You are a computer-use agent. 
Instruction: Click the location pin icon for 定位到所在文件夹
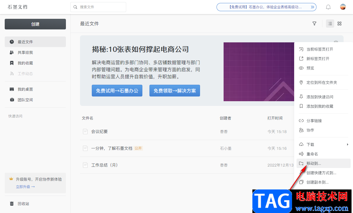[301, 82]
